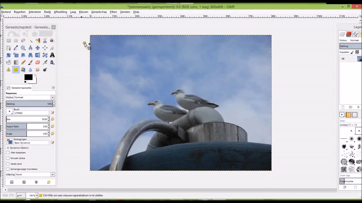Select the Paths tool
The height and width of the screenshot is (203, 362).
pyautogui.click(x=9, y=48)
